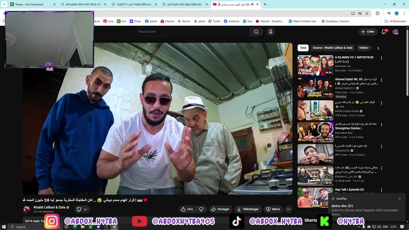Open Khalid Lidlissi & Dala channel avatar

click(x=27, y=209)
